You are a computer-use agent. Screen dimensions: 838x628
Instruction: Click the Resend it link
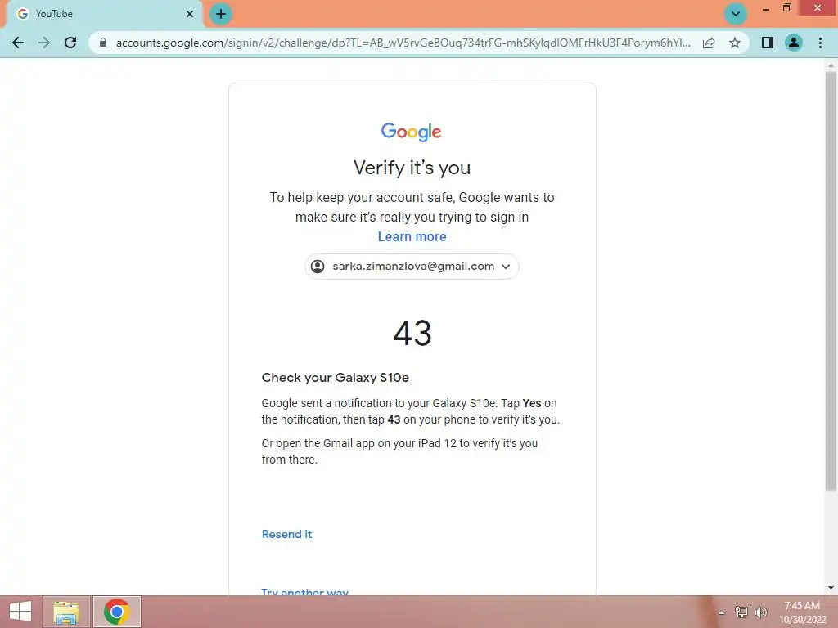point(287,534)
